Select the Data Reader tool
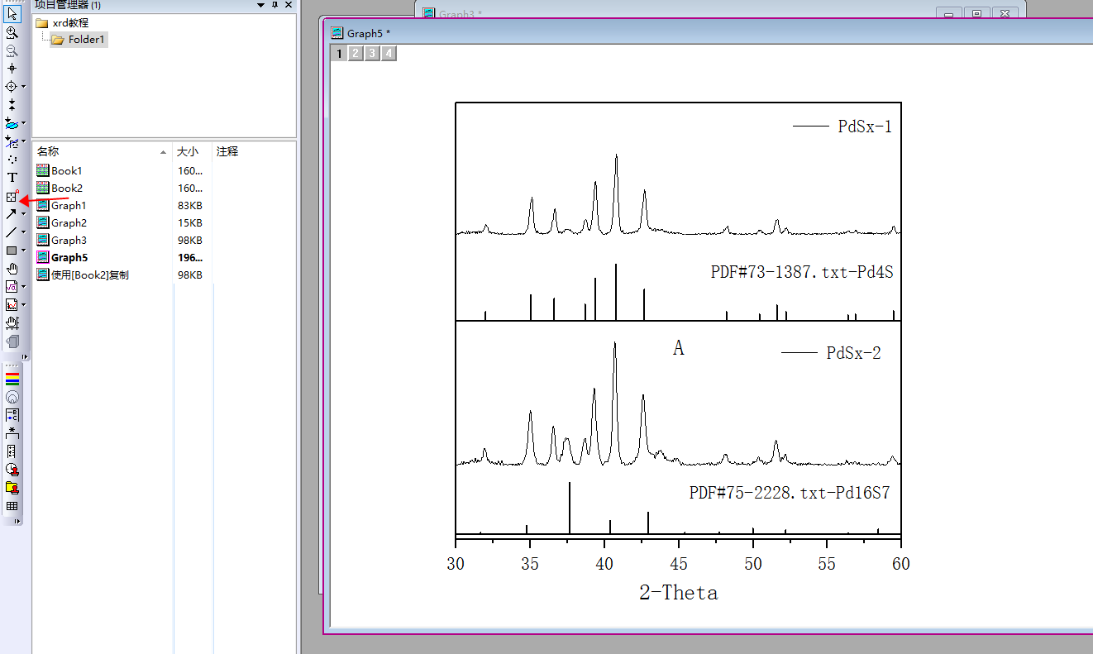Image resolution: width=1093 pixels, height=654 pixels. [x=12, y=87]
